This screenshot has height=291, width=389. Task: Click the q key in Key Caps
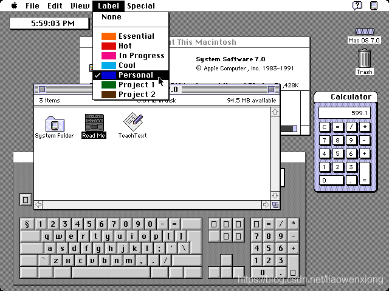47,236
